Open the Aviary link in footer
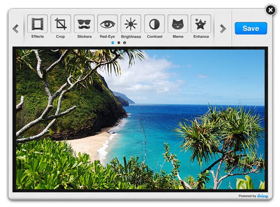 pyautogui.click(x=263, y=196)
